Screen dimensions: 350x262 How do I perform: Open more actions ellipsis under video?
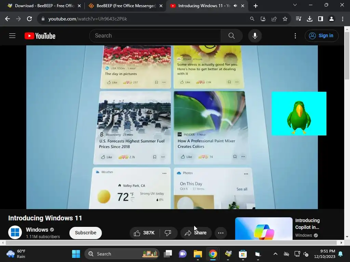221,233
